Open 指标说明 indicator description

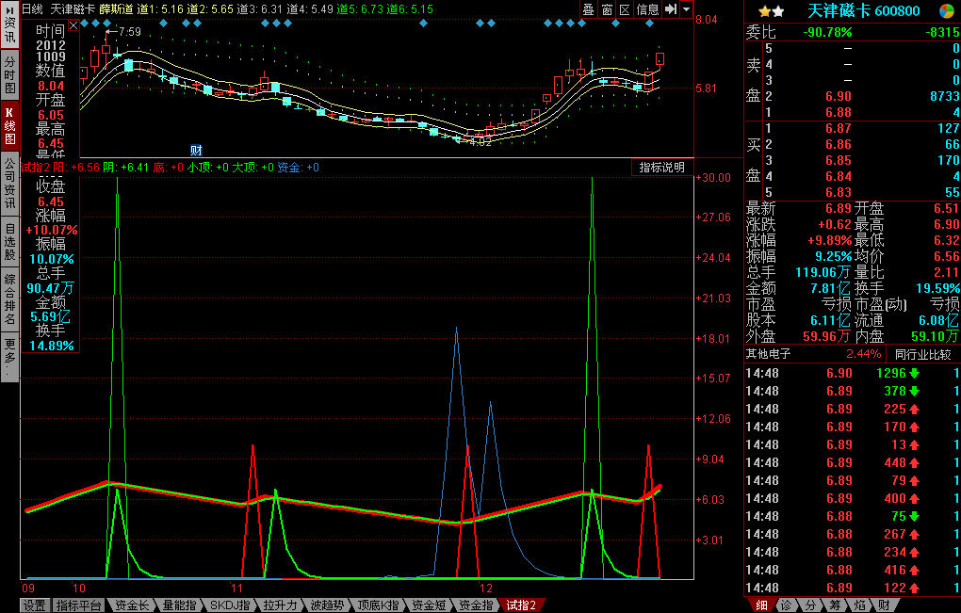tap(662, 168)
